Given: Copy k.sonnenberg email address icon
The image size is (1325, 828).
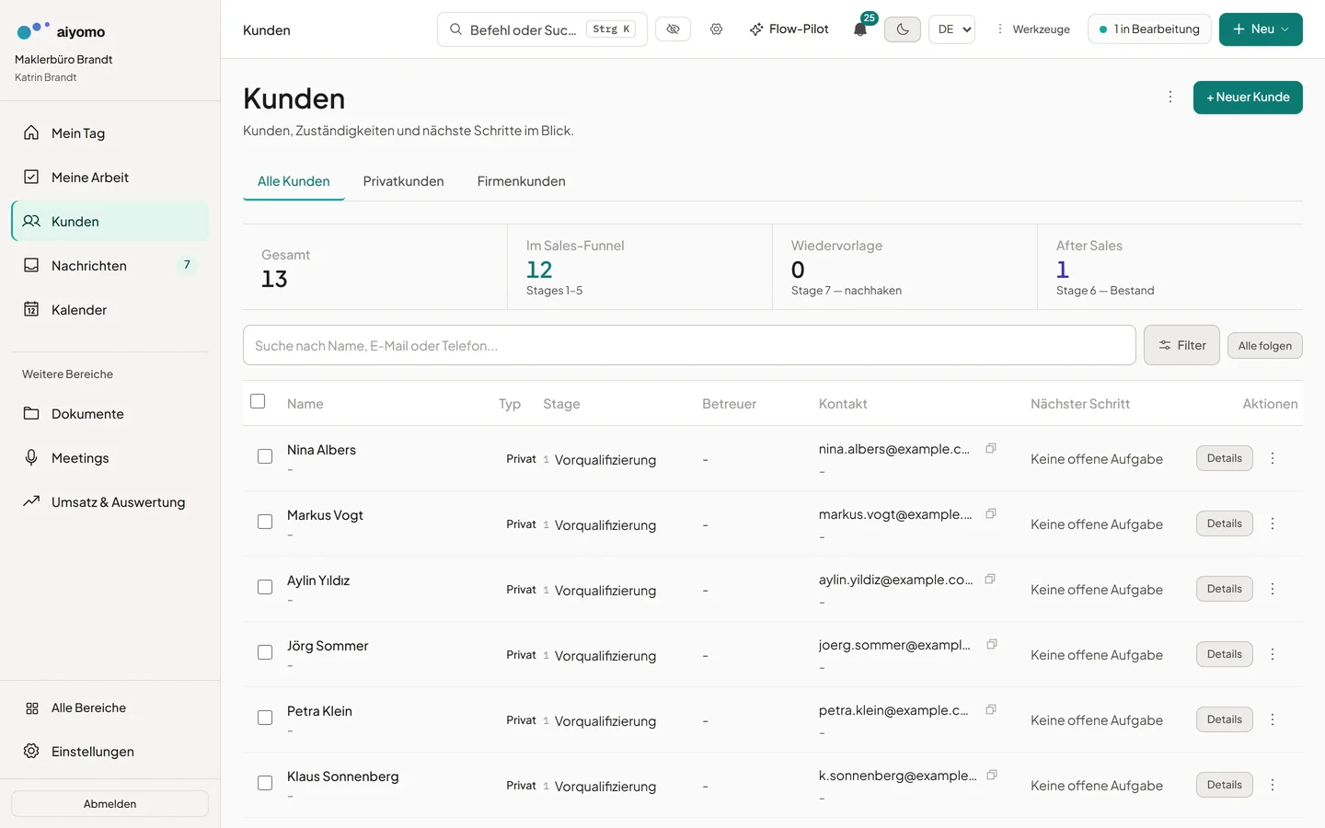Looking at the screenshot, I should [x=992, y=775].
